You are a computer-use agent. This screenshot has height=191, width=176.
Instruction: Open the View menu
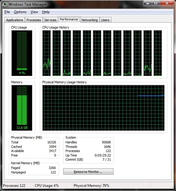pyautogui.click(x=34, y=12)
